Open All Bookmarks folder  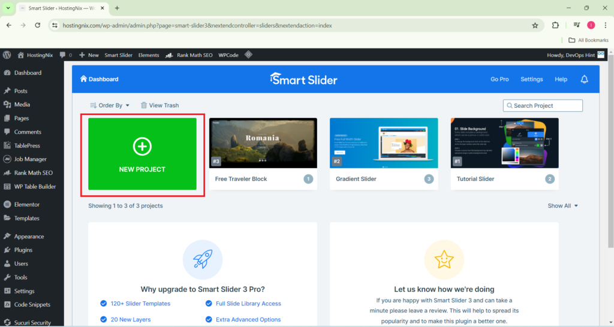589,40
